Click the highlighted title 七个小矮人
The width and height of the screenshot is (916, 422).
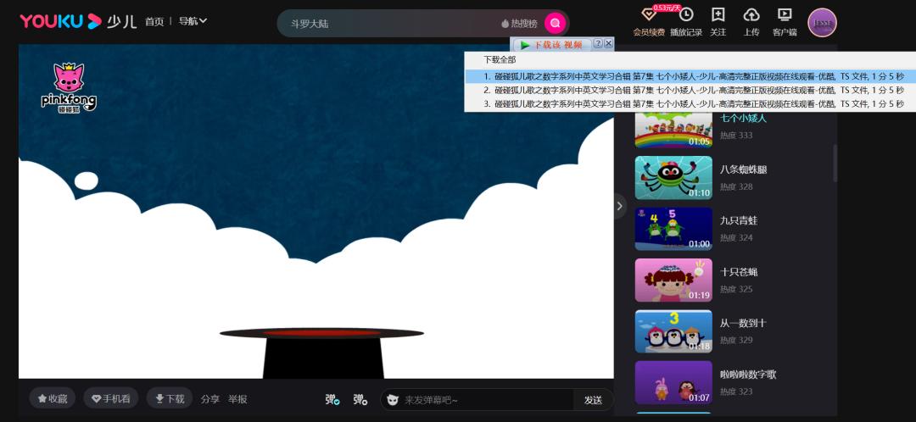(743, 118)
